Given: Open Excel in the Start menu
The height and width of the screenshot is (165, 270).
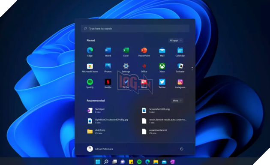Looking at the screenshot, I should coord(126,52).
